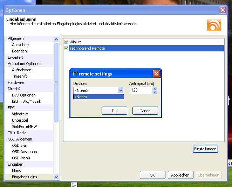Select the Untertitel category
The height and width of the screenshot is (187, 232).
pyautogui.click(x=29, y=120)
